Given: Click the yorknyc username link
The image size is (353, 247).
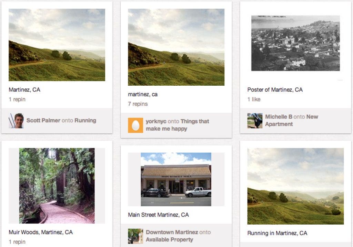Looking at the screenshot, I should click(x=156, y=121).
